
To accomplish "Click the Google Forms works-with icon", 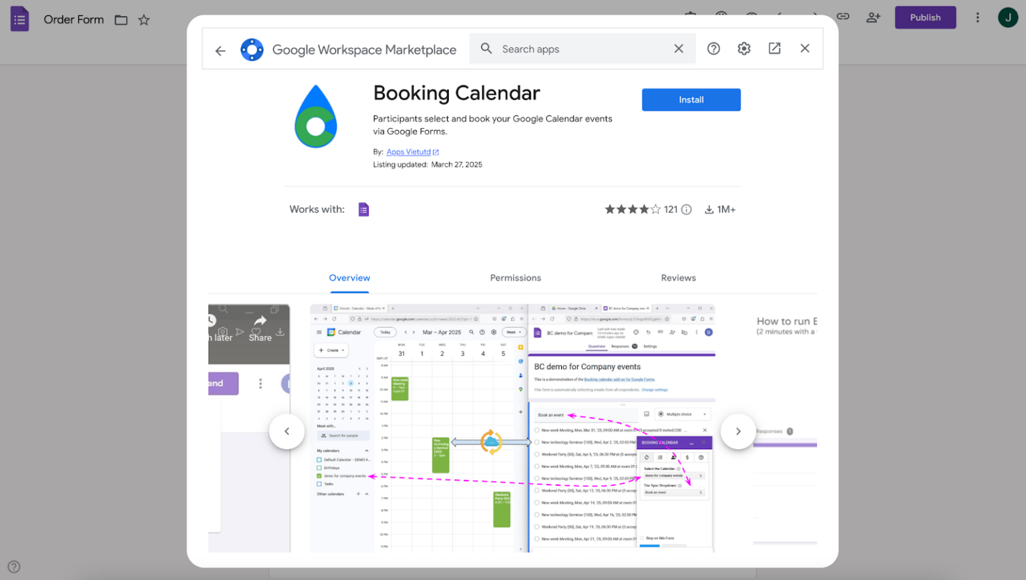I will 363,209.
